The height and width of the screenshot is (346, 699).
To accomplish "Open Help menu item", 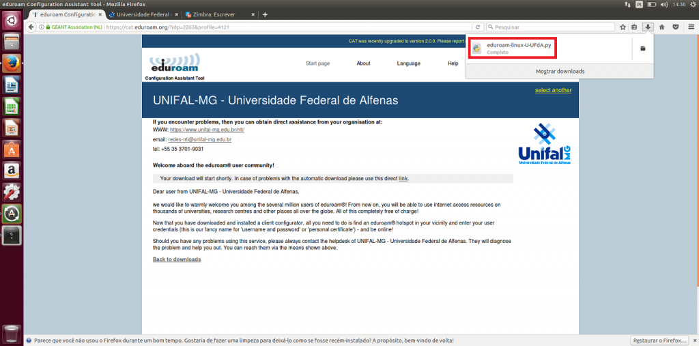I will 453,63.
